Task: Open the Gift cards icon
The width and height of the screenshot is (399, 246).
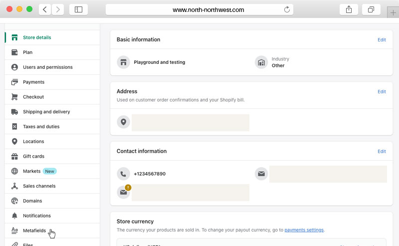Action: pos(14,156)
